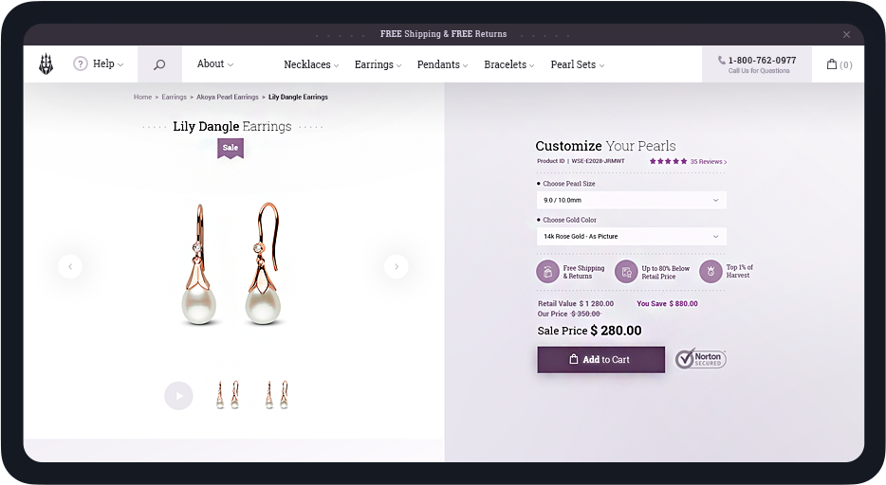The height and width of the screenshot is (485, 886).
Task: Expand the About menu
Action: [x=214, y=64]
